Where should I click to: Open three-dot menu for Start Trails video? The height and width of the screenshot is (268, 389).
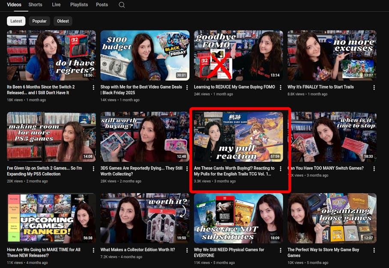click(x=374, y=87)
